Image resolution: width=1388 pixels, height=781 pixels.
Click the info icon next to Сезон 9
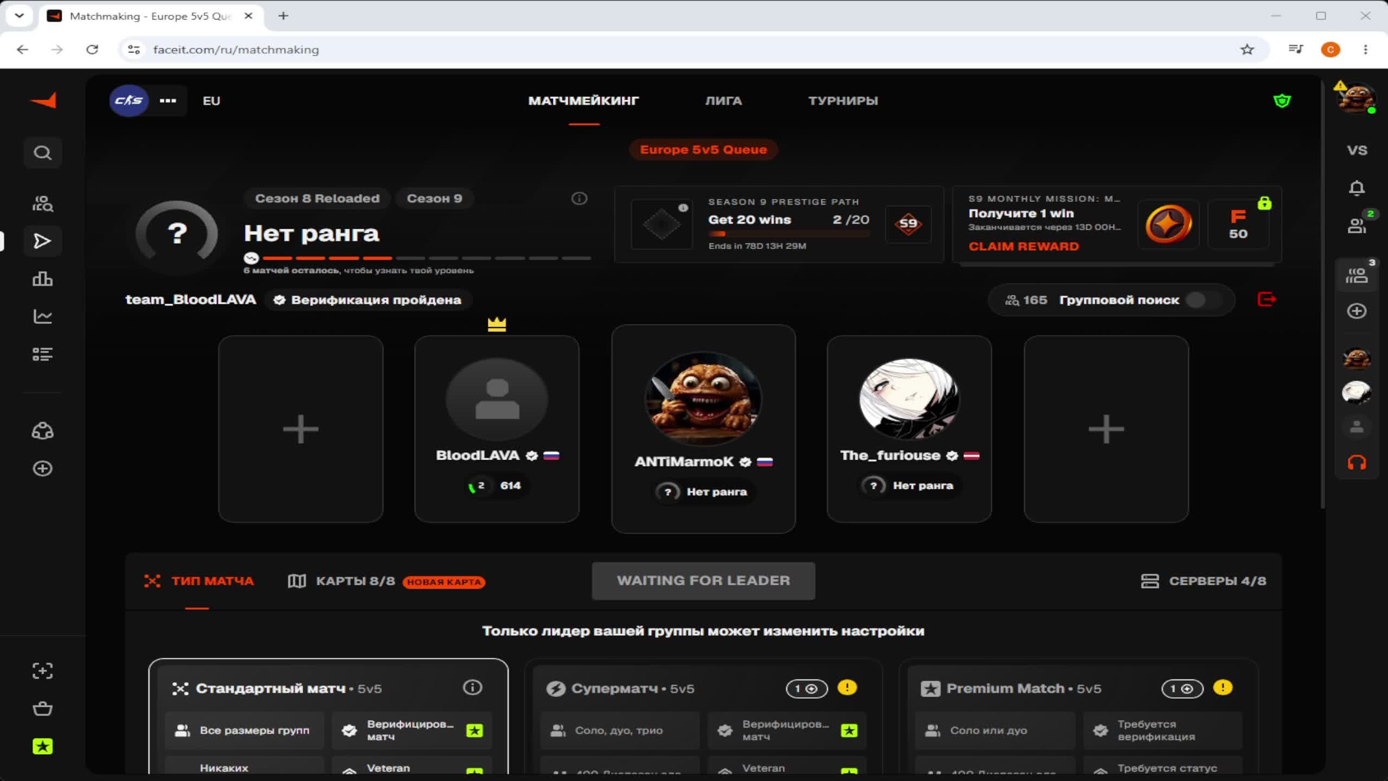coord(579,199)
